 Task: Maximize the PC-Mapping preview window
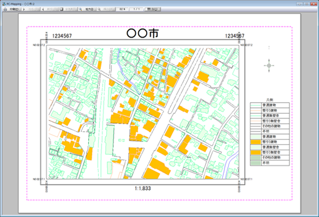click(307, 4)
